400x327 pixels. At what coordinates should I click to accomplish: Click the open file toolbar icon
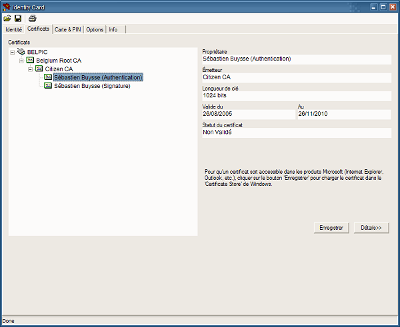click(7, 18)
